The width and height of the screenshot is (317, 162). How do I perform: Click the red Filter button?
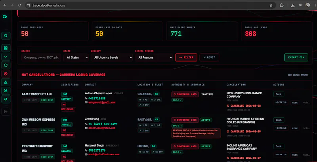pyautogui.click(x=186, y=57)
